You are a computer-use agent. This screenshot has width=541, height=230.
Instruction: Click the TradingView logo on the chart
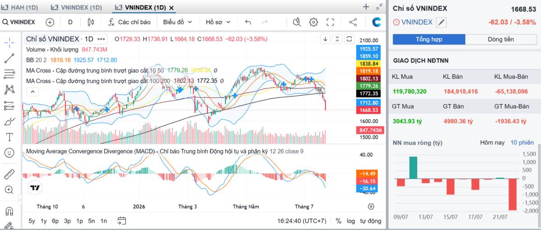(x=35, y=188)
